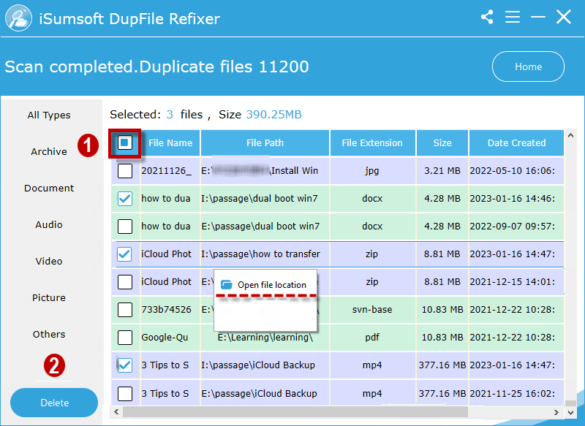This screenshot has height=426, width=585.
Task: Check iCloud Phot zip dated 2021-12-15
Action: [125, 282]
